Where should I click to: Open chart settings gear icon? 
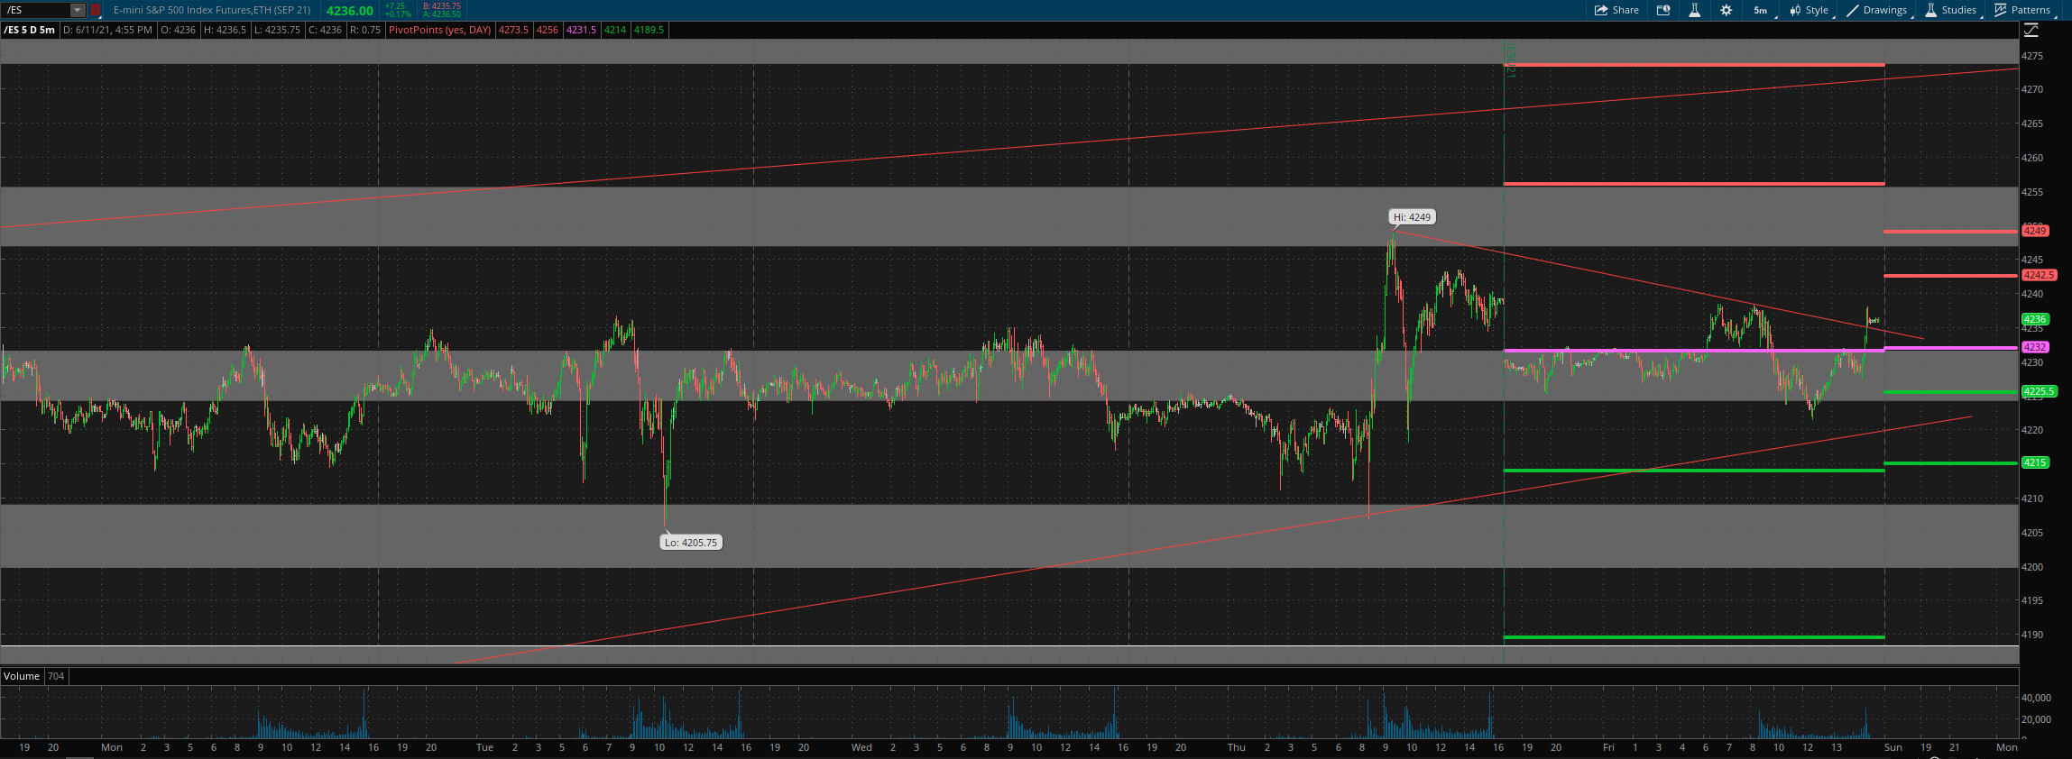click(1726, 10)
